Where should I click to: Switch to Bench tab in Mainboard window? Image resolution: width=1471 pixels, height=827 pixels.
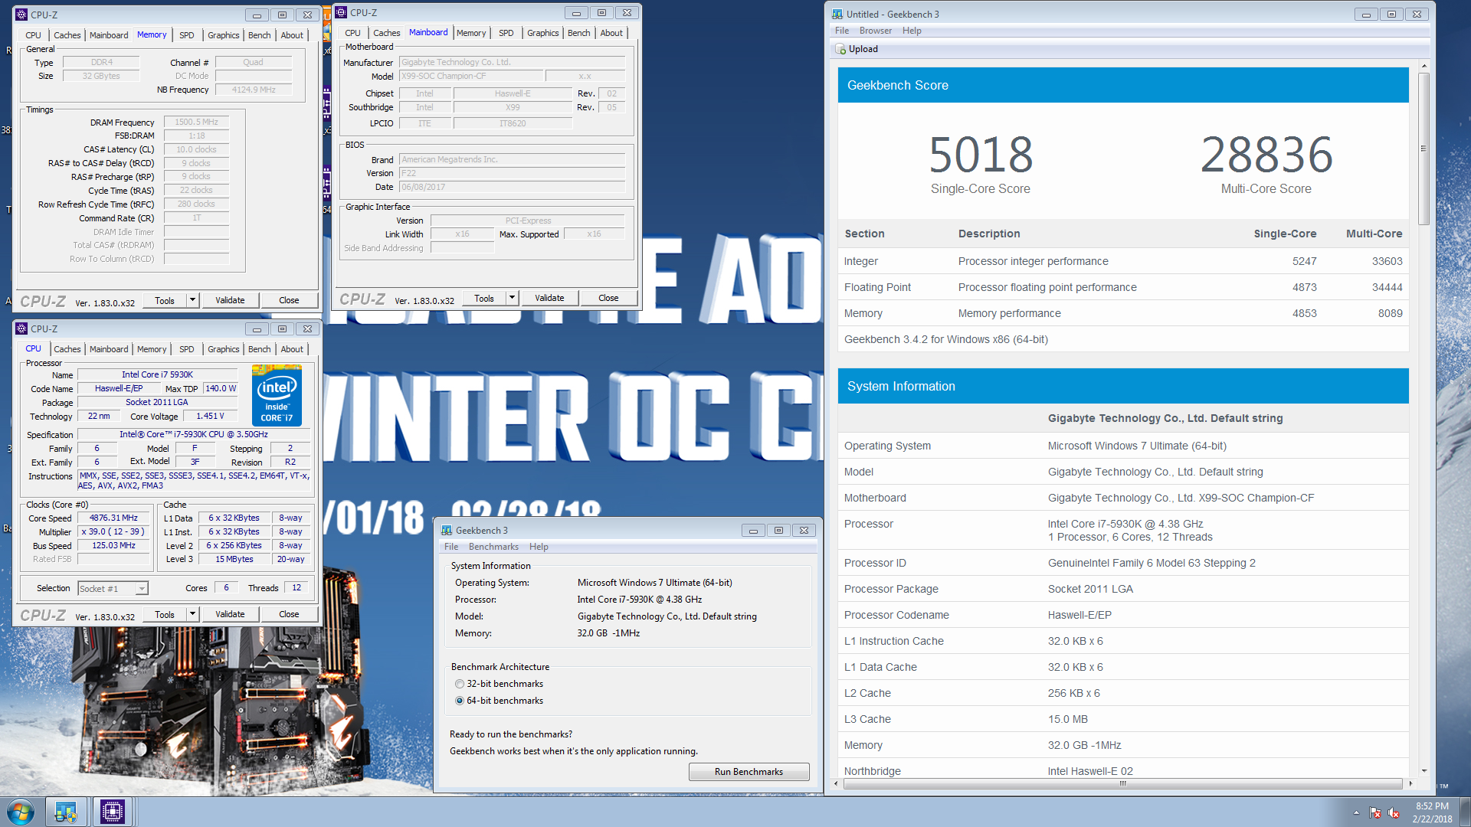579,33
